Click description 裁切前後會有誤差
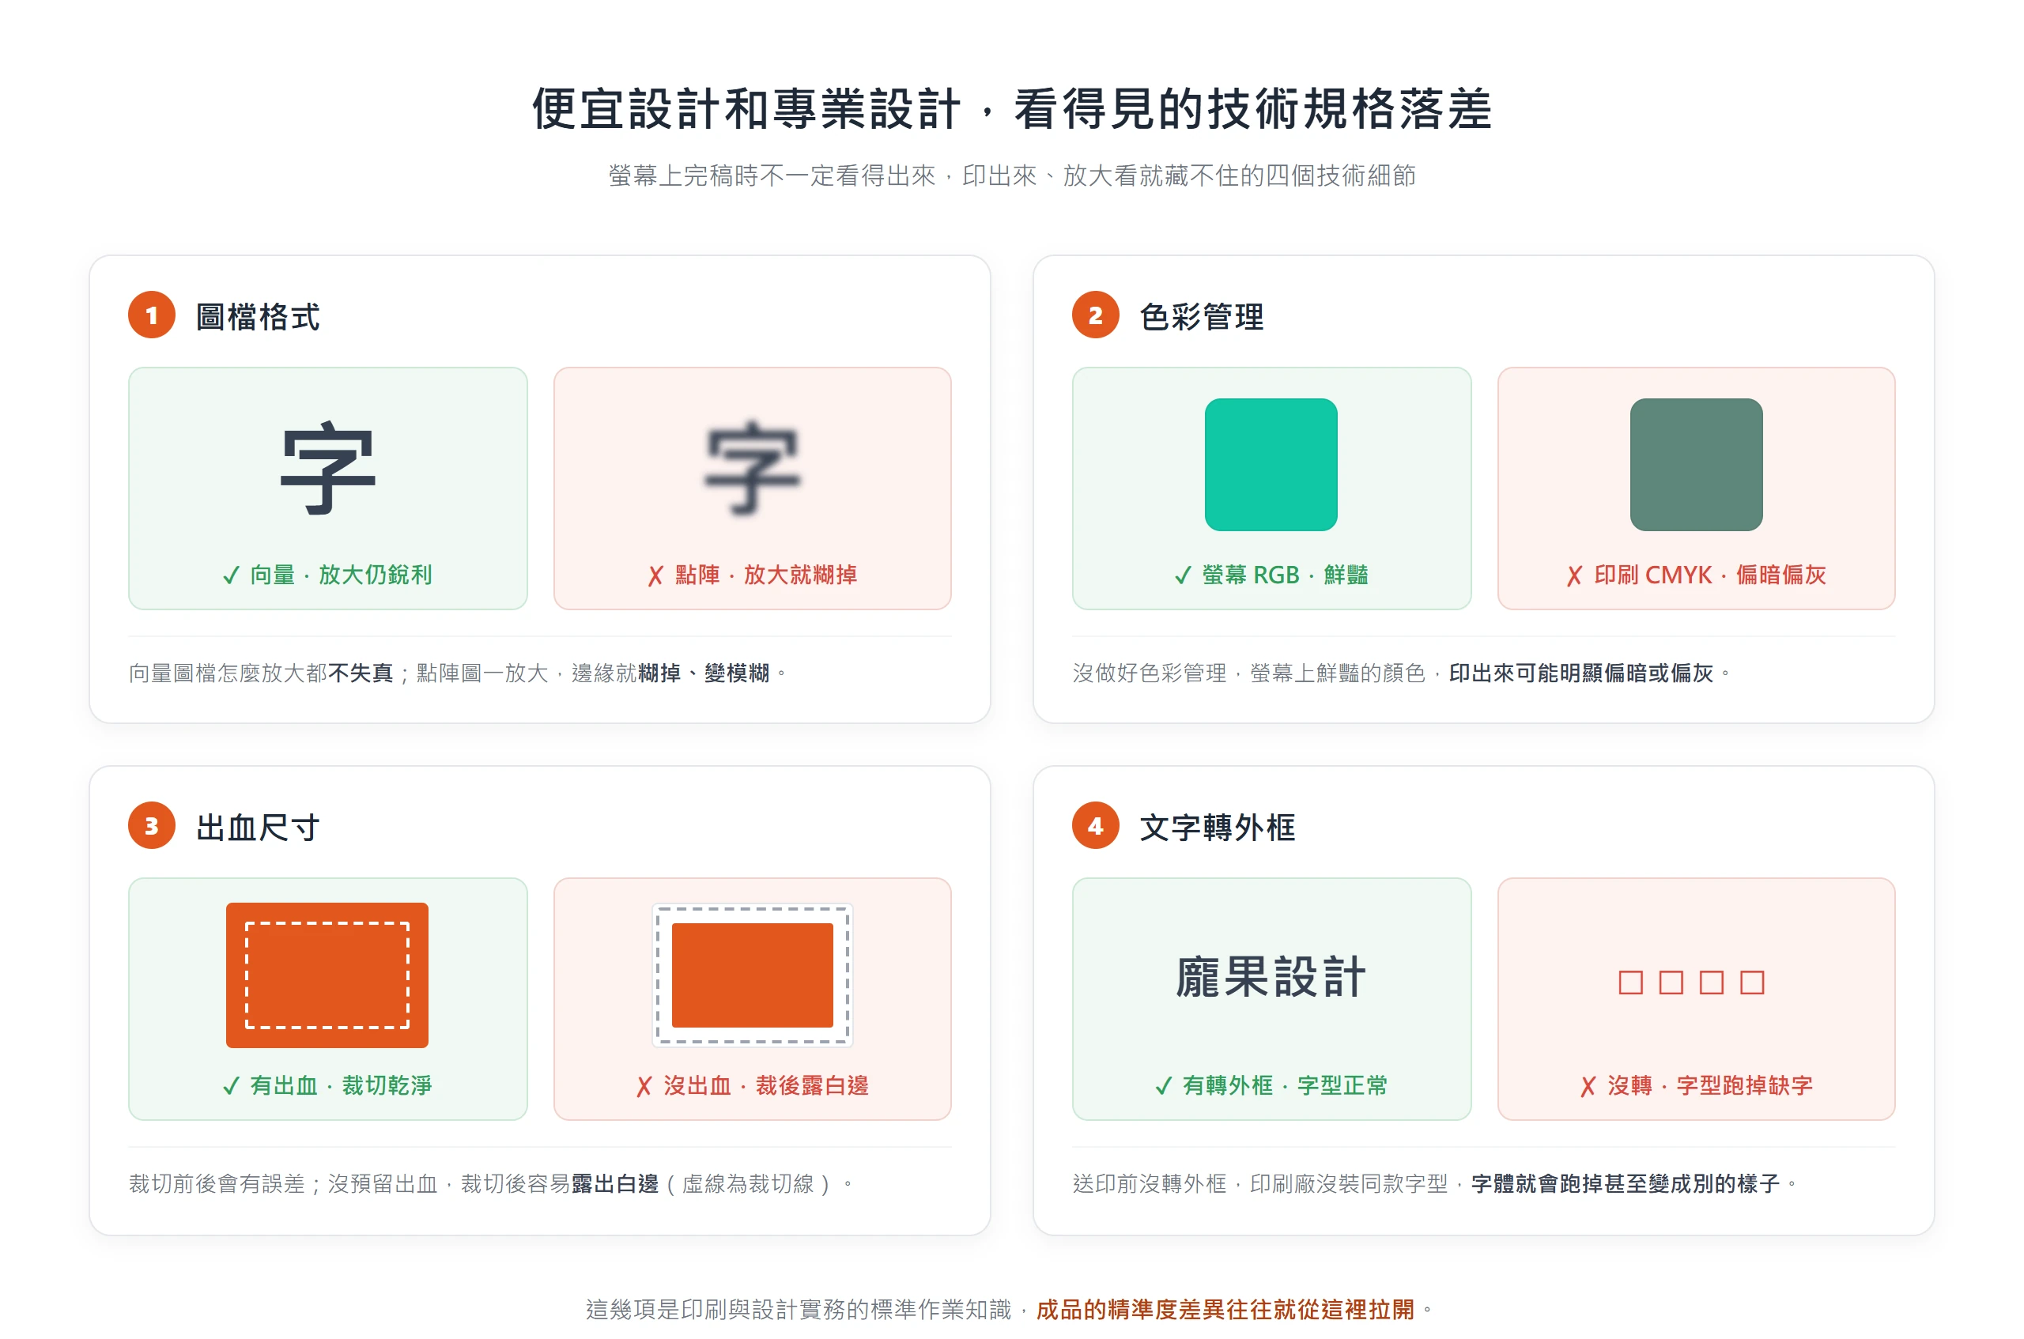Screen dimensions: 2024x1339 [217, 1183]
